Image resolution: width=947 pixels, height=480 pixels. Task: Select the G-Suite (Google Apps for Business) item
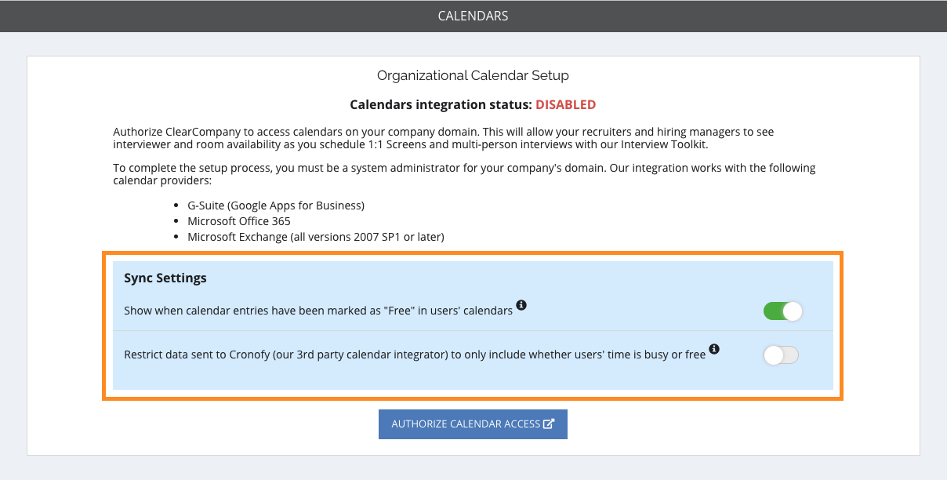[x=276, y=205]
